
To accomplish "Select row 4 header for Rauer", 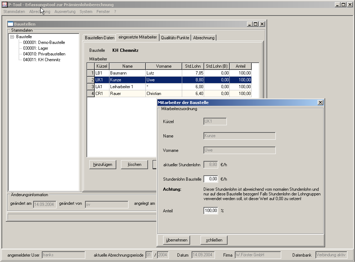I will (91, 94).
